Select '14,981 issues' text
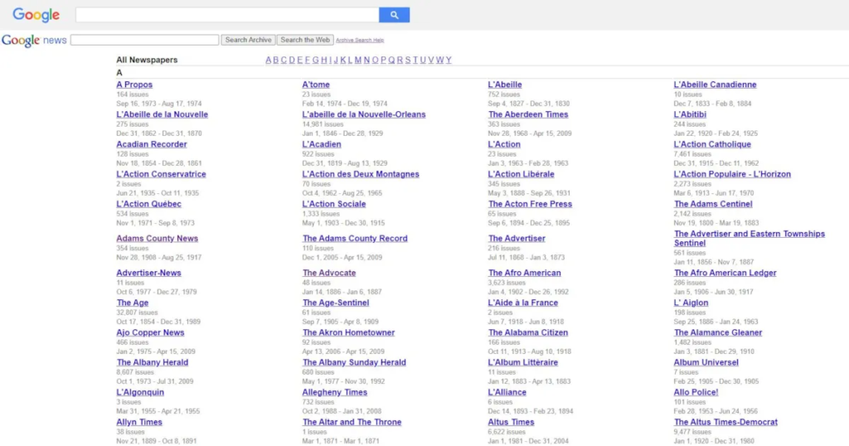This screenshot has width=849, height=446. click(x=323, y=124)
